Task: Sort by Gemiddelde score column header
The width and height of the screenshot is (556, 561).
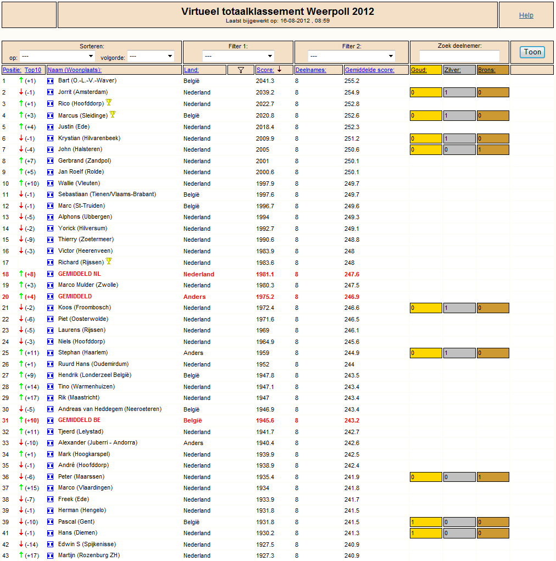Action: tap(369, 70)
